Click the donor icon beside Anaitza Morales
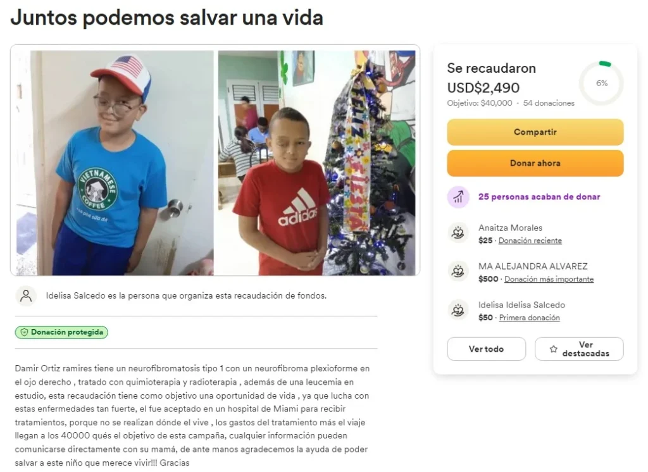 click(458, 233)
